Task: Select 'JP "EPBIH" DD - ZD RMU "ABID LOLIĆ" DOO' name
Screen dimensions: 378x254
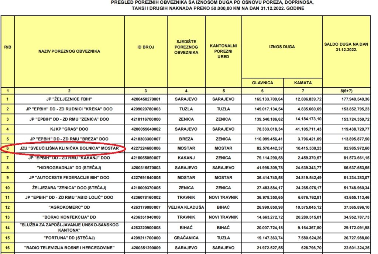Action: click(69, 197)
